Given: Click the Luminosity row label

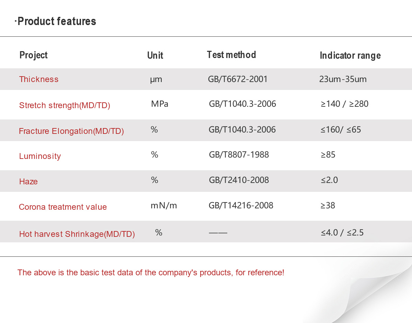Looking at the screenshot, I should pyautogui.click(x=40, y=156).
